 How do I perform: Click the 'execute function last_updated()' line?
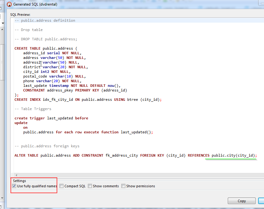(88, 132)
